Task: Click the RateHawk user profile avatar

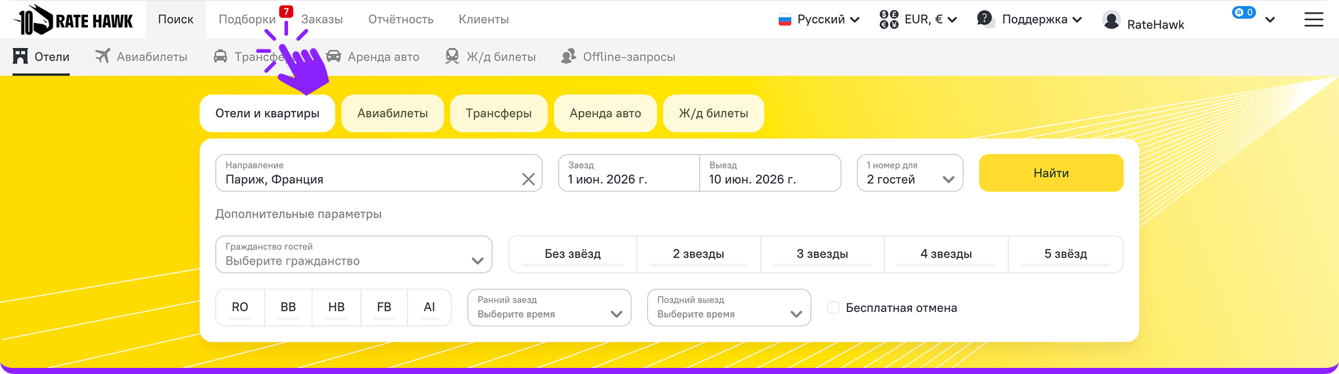Action: [1111, 20]
